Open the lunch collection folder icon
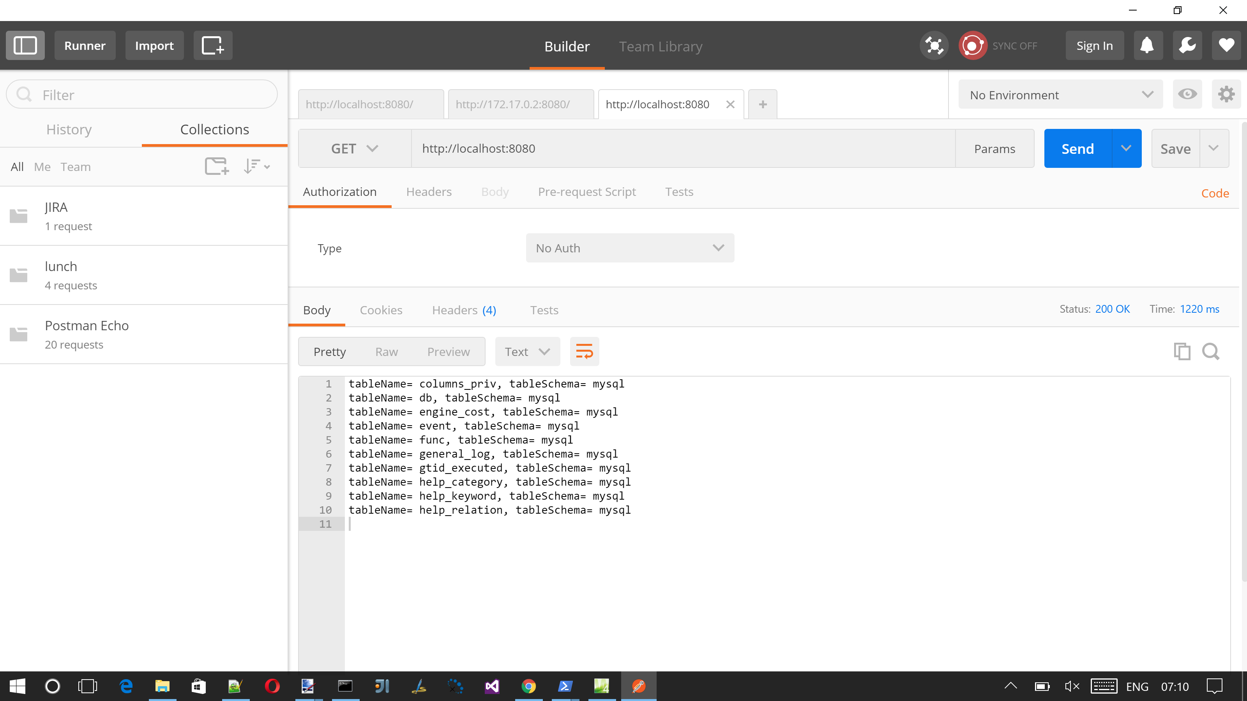Viewport: 1247px width, 701px height. (19, 275)
